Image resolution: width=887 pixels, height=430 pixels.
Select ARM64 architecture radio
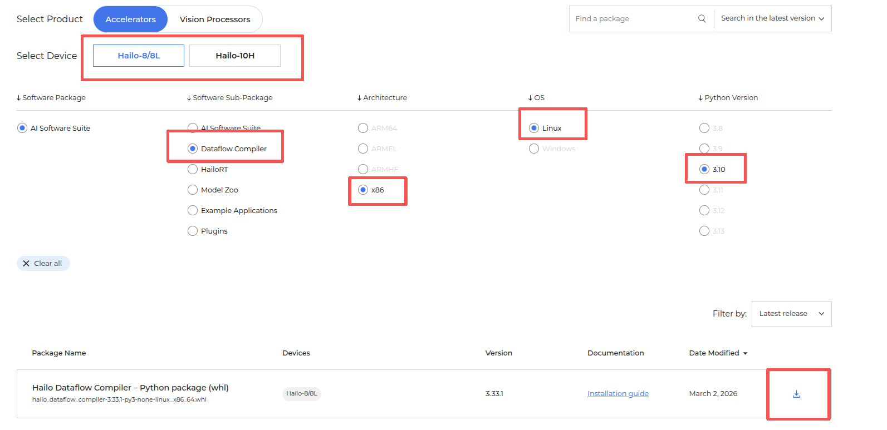click(363, 128)
